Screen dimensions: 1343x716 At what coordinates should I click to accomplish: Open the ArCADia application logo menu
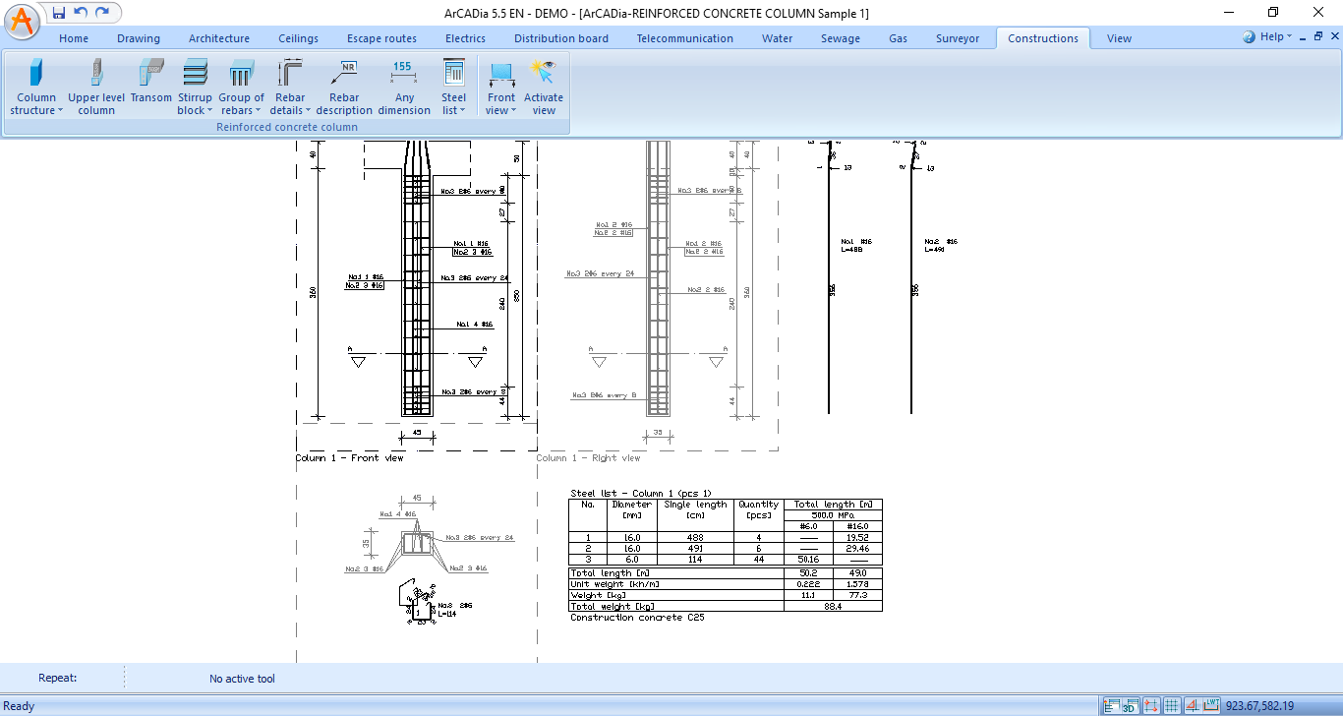coord(22,22)
